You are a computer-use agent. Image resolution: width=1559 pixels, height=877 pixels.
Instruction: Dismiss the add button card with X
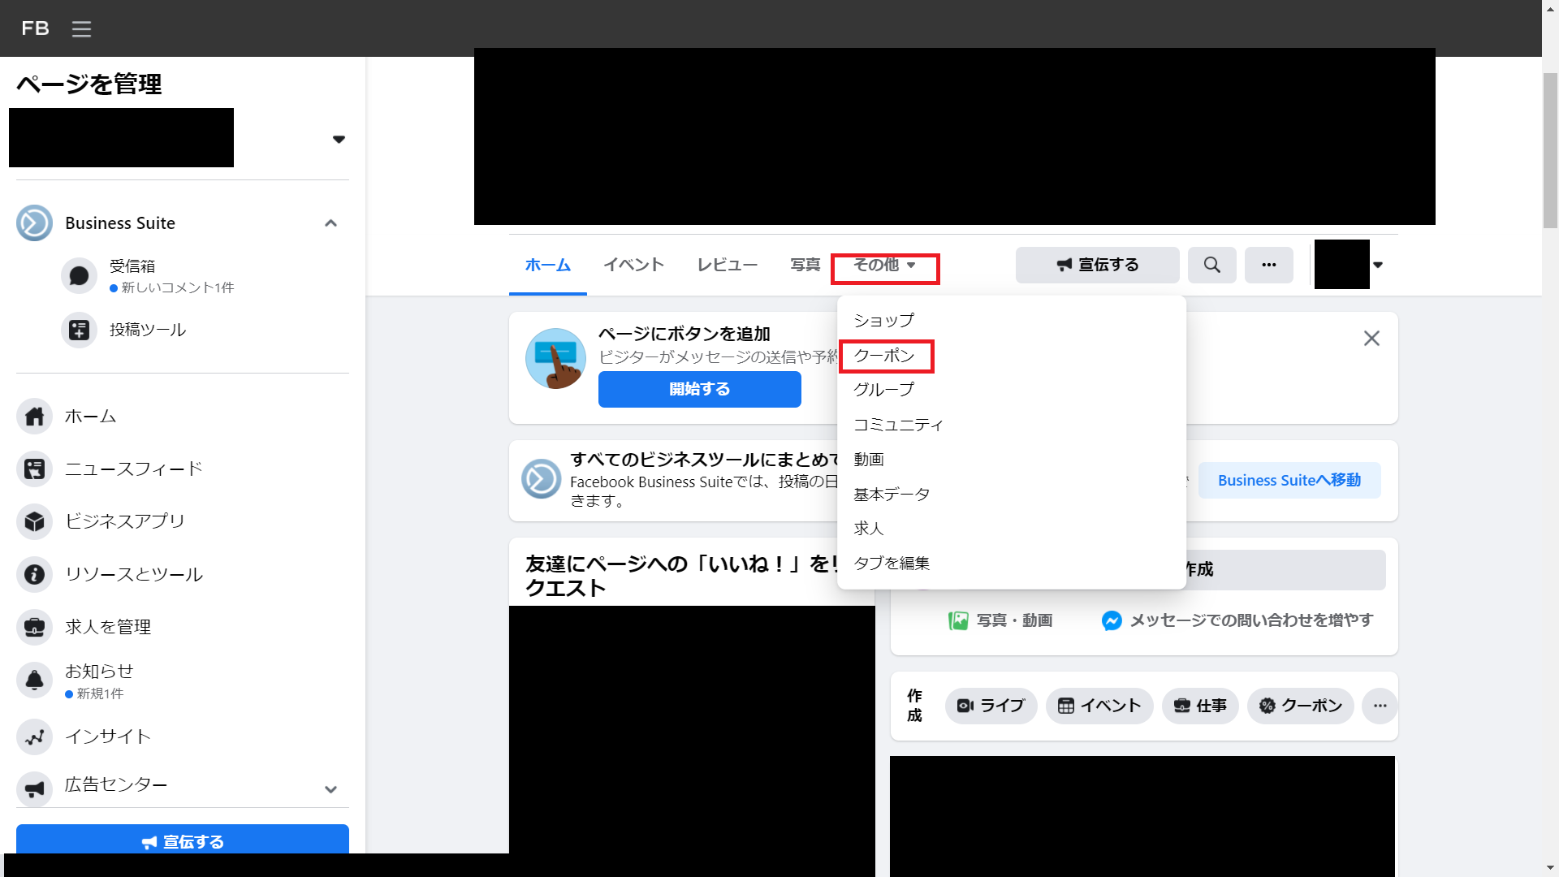pyautogui.click(x=1371, y=339)
